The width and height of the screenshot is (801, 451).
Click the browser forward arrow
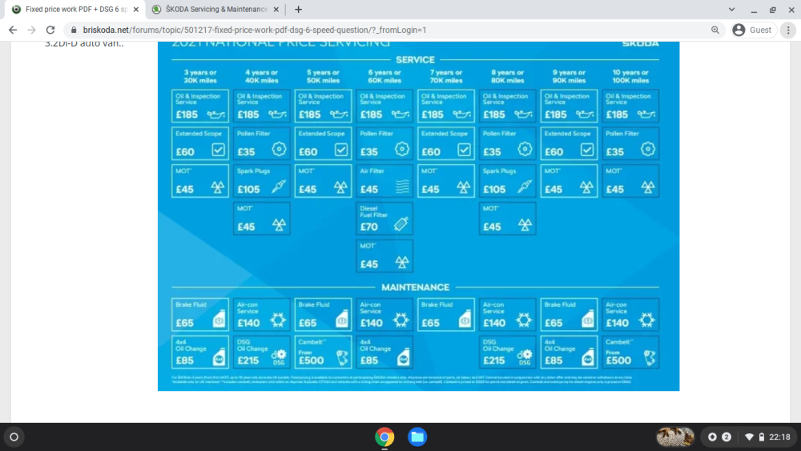click(x=32, y=30)
